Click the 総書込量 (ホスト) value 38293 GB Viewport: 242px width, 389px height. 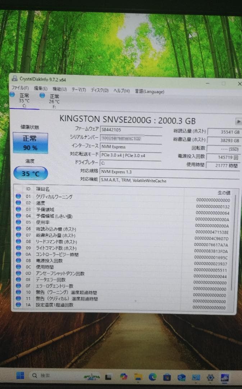[x=224, y=140]
